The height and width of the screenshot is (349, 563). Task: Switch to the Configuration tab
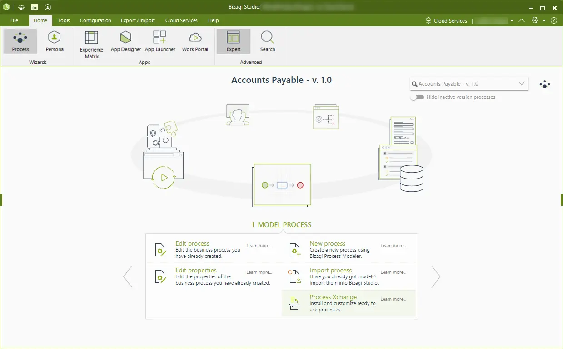tap(95, 20)
